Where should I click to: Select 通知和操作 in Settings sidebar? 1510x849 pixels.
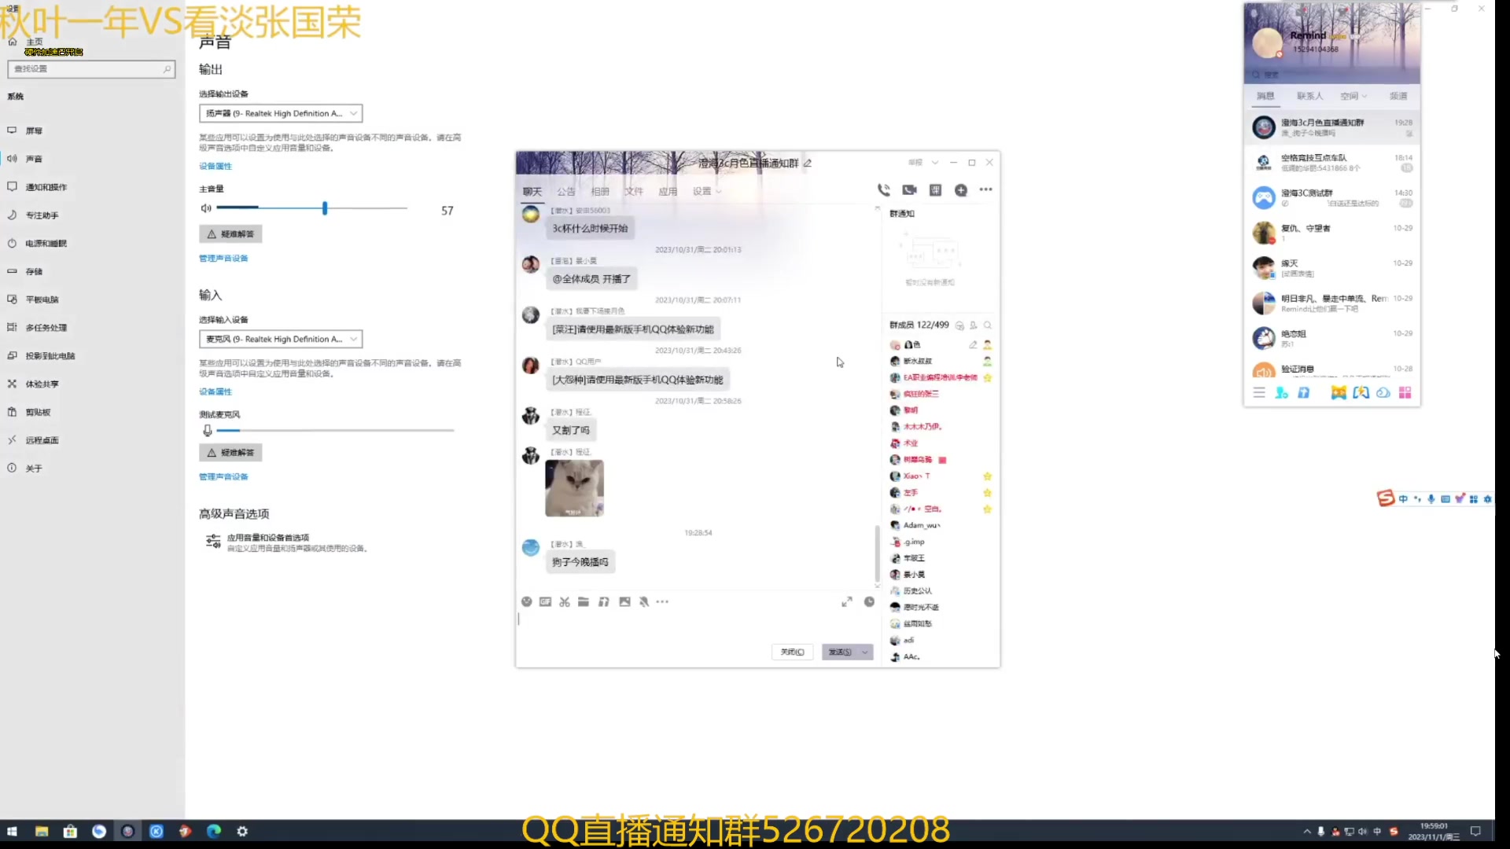pos(46,187)
